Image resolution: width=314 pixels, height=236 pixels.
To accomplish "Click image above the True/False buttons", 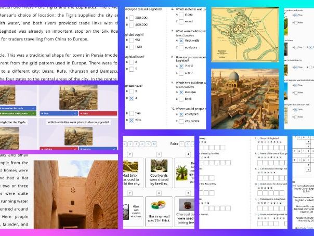I will (x=78, y=98).
